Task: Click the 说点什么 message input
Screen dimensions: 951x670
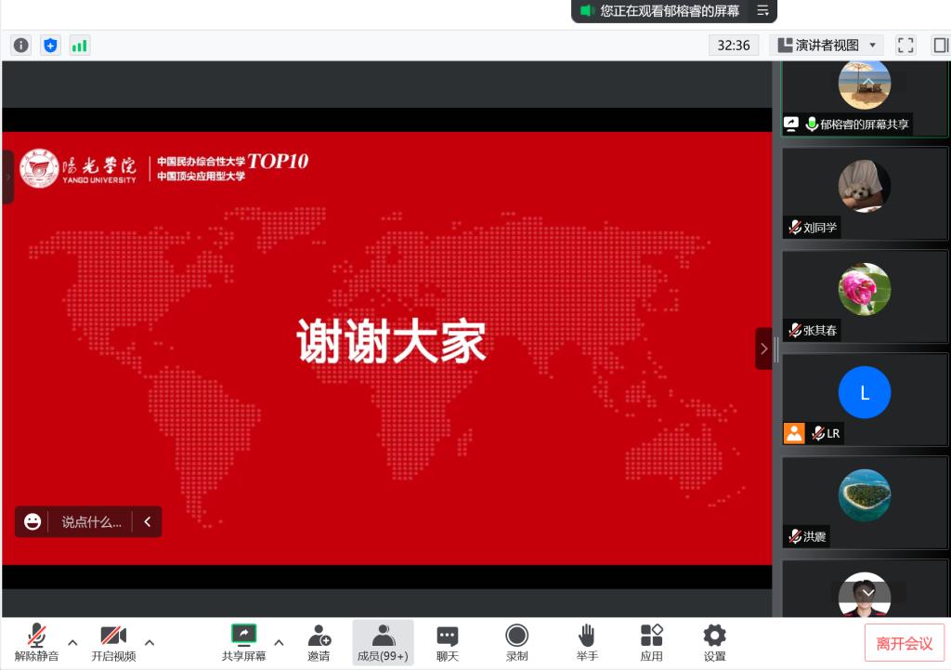Action: point(91,522)
